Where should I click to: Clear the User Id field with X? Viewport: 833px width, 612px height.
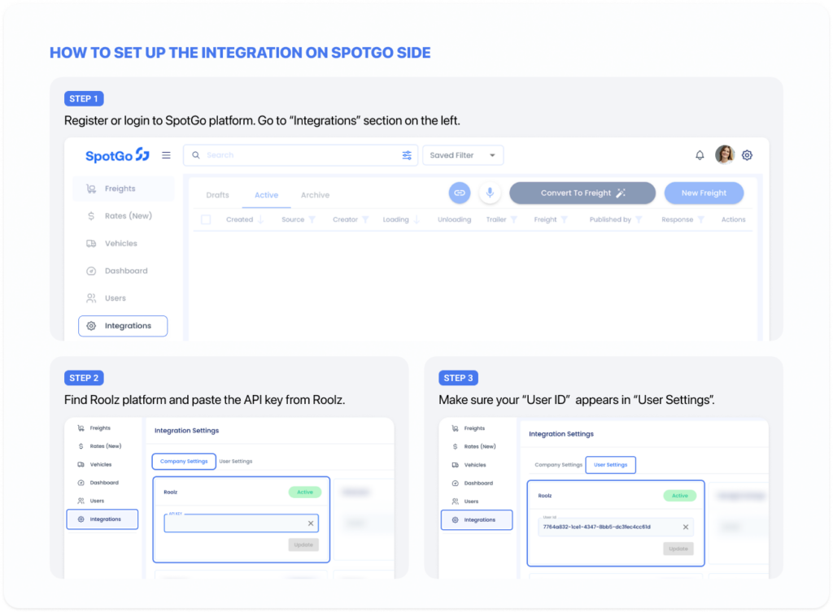[685, 527]
